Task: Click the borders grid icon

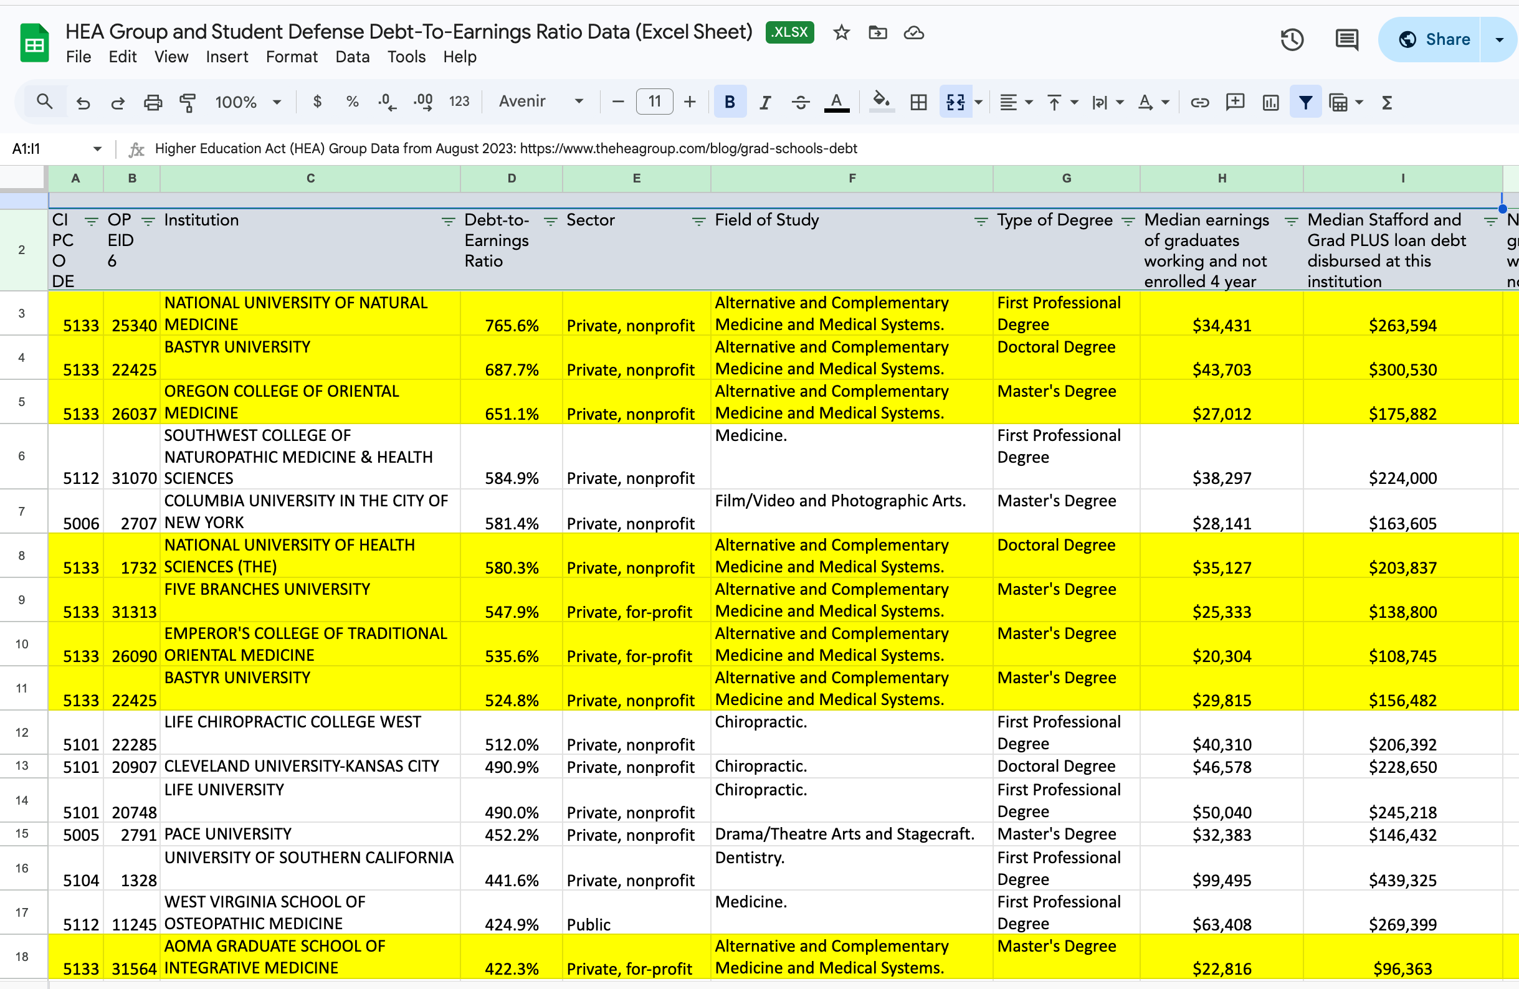Action: (x=918, y=102)
